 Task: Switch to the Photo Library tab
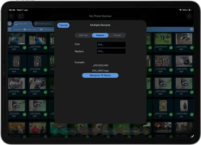[44, 24]
